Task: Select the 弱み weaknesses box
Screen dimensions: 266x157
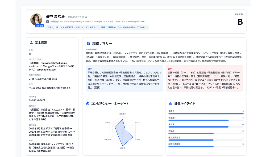Action: click(204, 78)
